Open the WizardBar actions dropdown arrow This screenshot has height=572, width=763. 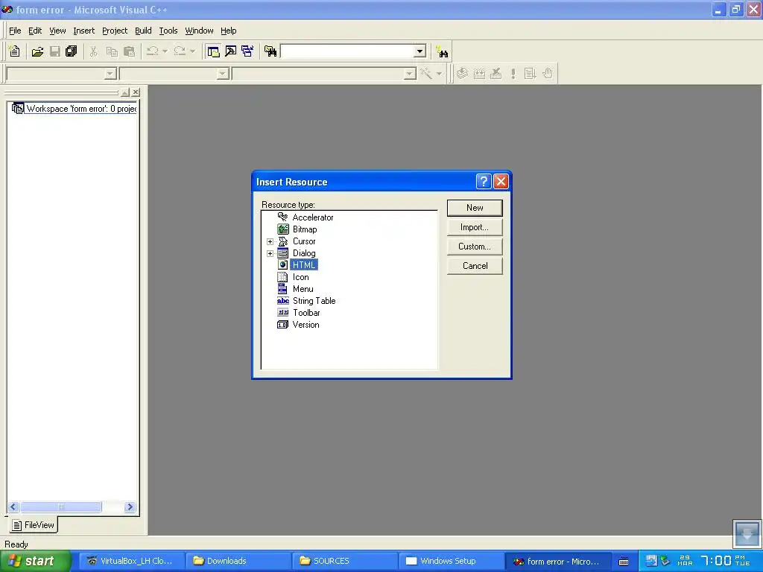(439, 74)
